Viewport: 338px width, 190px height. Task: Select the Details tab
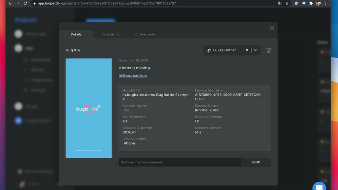[x=76, y=35]
